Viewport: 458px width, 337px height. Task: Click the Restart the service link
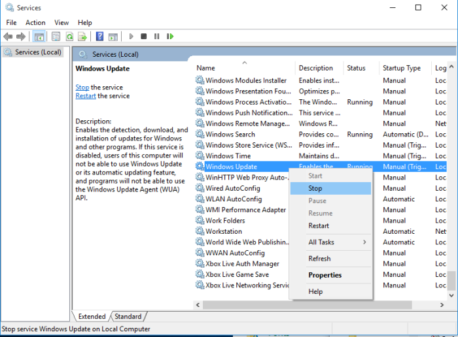86,95
